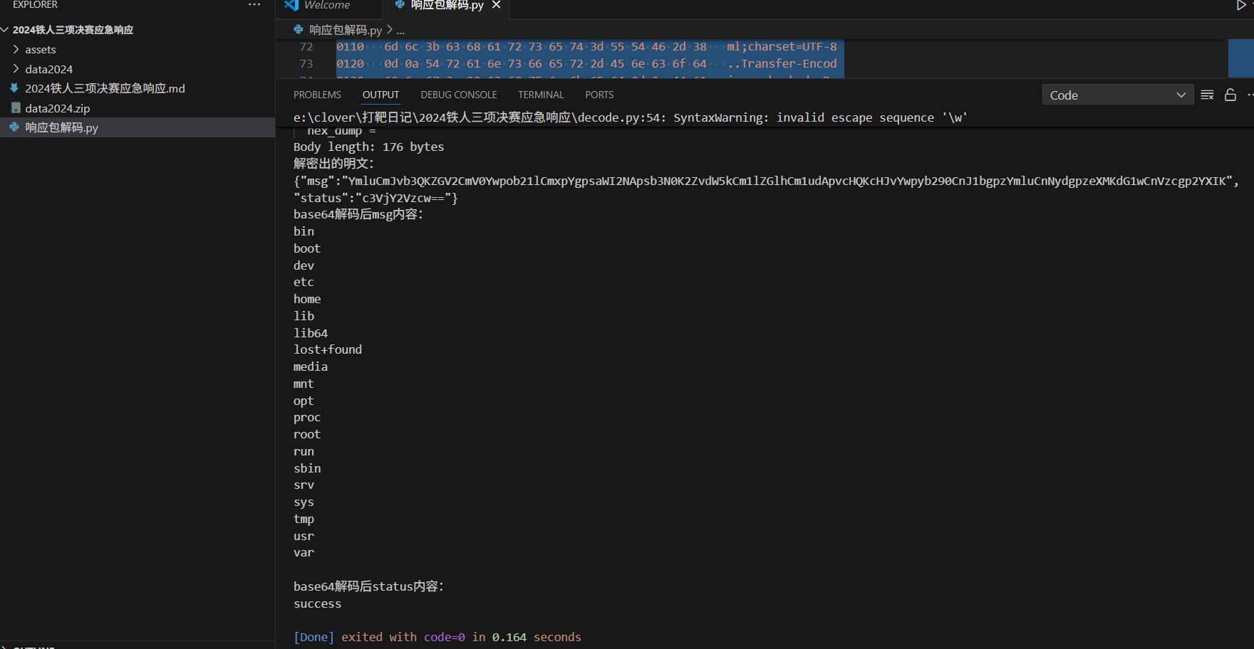Click the 'success' output line
The height and width of the screenshot is (649, 1254).
click(317, 603)
